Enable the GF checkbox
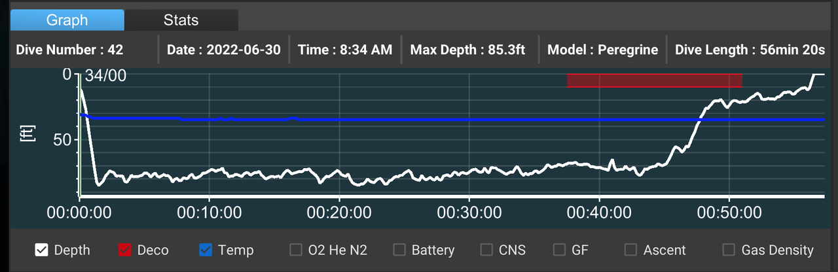The image size is (838, 272). tap(559, 250)
